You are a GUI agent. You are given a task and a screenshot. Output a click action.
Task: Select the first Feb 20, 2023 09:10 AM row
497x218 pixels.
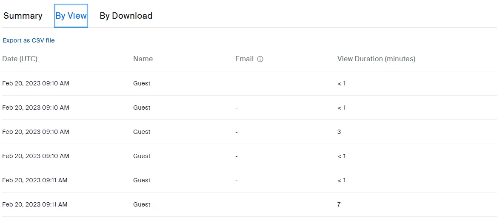[x=248, y=84]
